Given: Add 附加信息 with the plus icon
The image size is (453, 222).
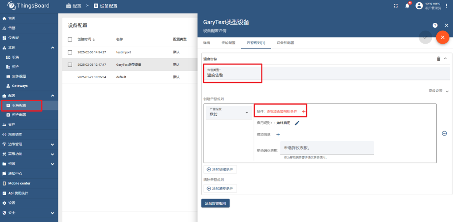Looking at the screenshot, I should tap(278, 134).
